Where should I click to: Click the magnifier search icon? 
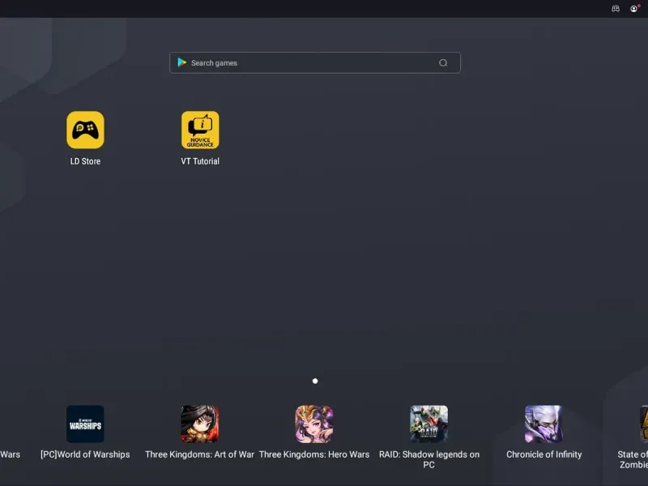443,63
